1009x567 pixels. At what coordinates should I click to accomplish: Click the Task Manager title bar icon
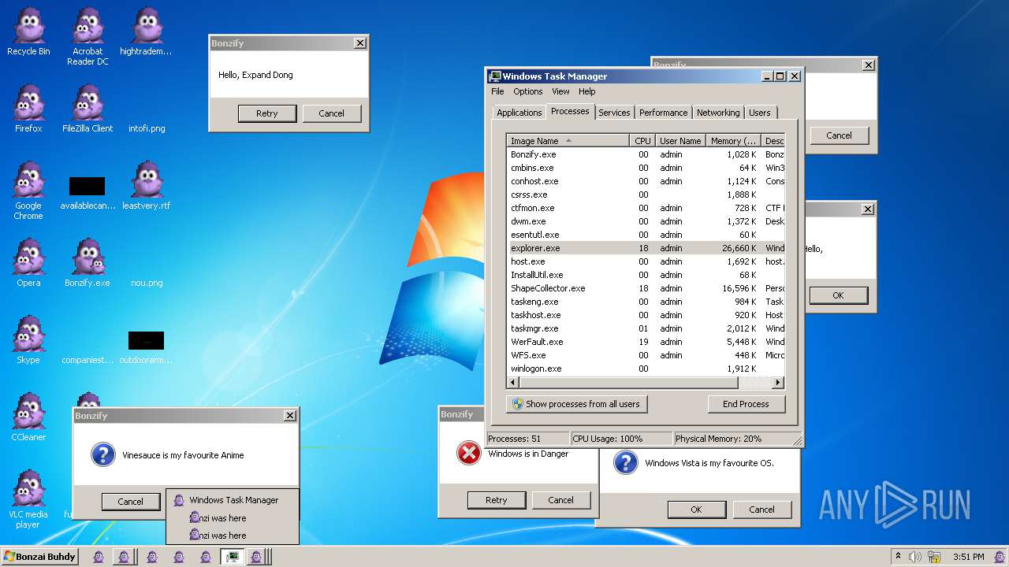(x=495, y=76)
